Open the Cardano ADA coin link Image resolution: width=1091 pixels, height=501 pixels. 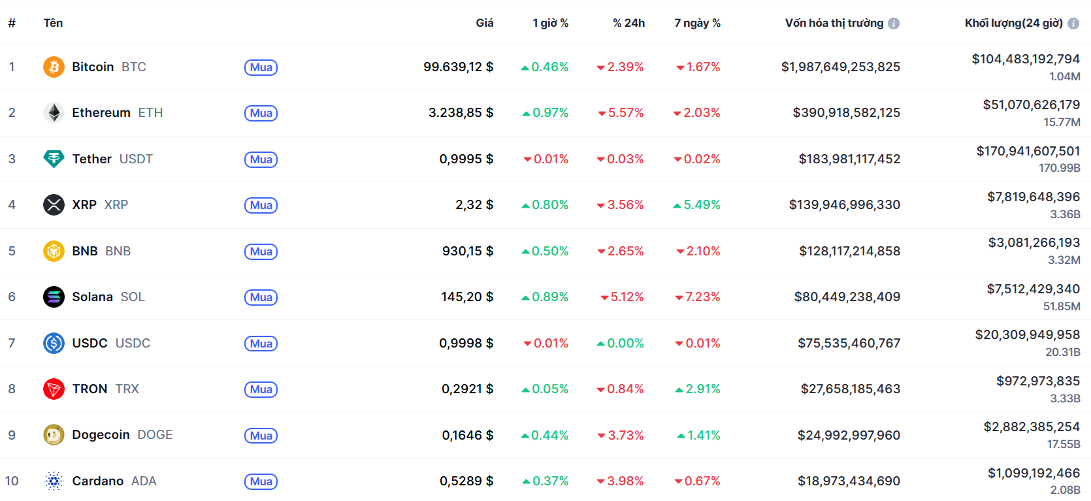pyautogui.click(x=114, y=481)
